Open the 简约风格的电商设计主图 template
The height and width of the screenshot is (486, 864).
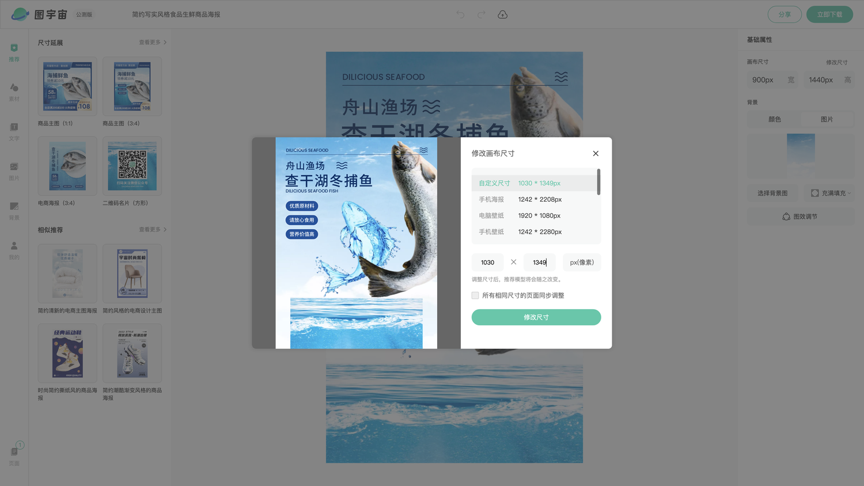132,274
